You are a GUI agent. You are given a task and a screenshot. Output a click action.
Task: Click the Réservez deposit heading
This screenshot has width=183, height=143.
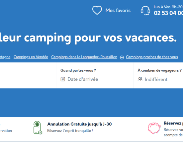[173, 123]
